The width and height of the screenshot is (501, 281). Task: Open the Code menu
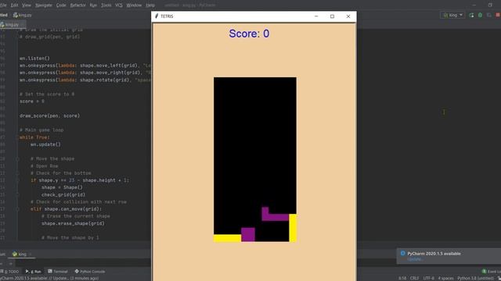pos(61,5)
